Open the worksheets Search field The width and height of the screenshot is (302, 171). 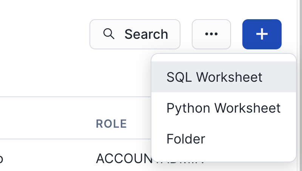click(135, 34)
